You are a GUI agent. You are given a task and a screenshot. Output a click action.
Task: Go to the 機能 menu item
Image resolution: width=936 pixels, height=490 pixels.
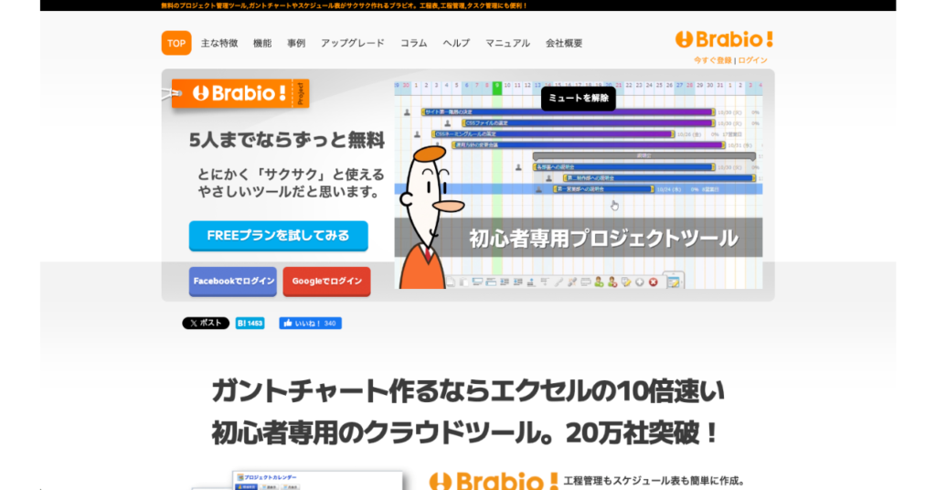(262, 43)
